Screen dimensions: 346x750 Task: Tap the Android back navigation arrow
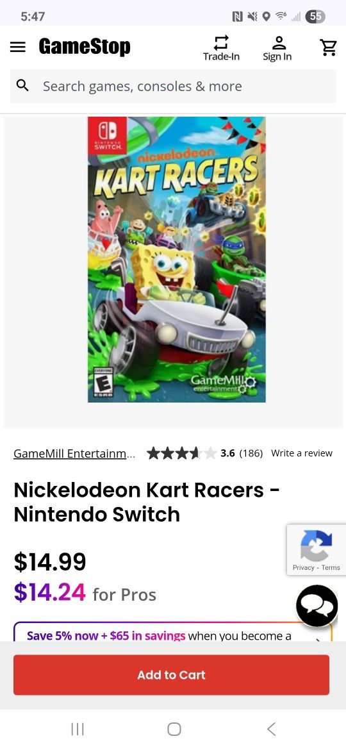tap(271, 729)
